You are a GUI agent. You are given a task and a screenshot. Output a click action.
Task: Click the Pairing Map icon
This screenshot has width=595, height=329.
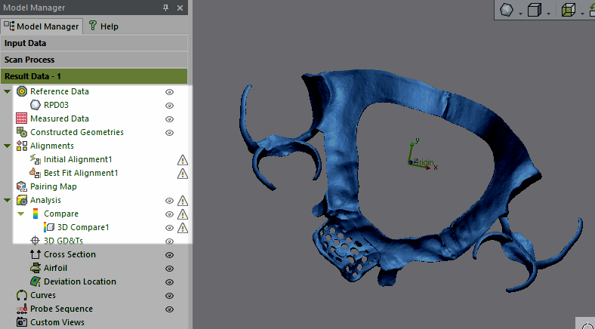[22, 186]
